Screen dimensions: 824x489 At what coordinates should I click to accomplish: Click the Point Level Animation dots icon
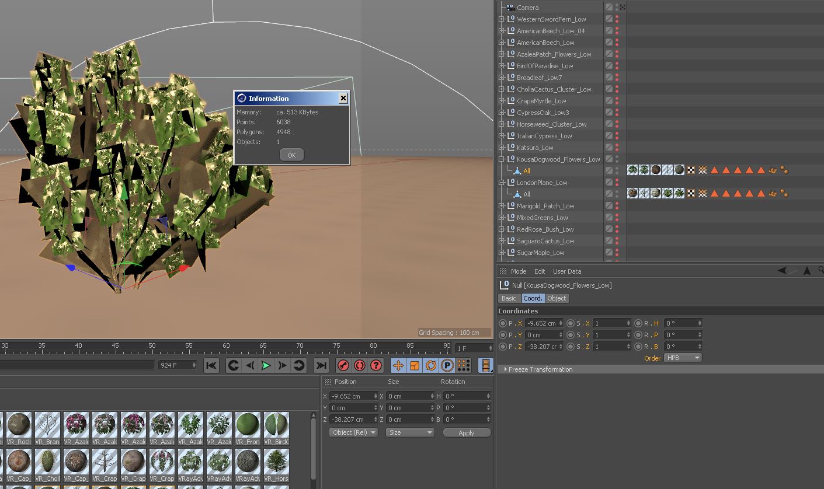pyautogui.click(x=464, y=365)
